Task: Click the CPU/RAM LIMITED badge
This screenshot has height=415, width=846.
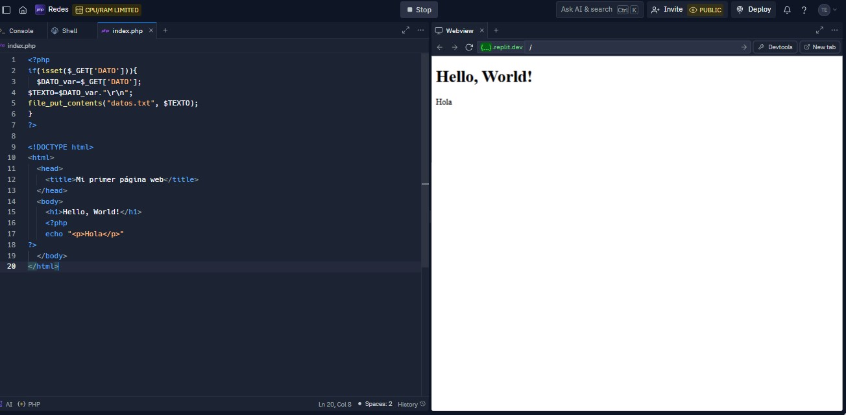Action: tap(107, 10)
